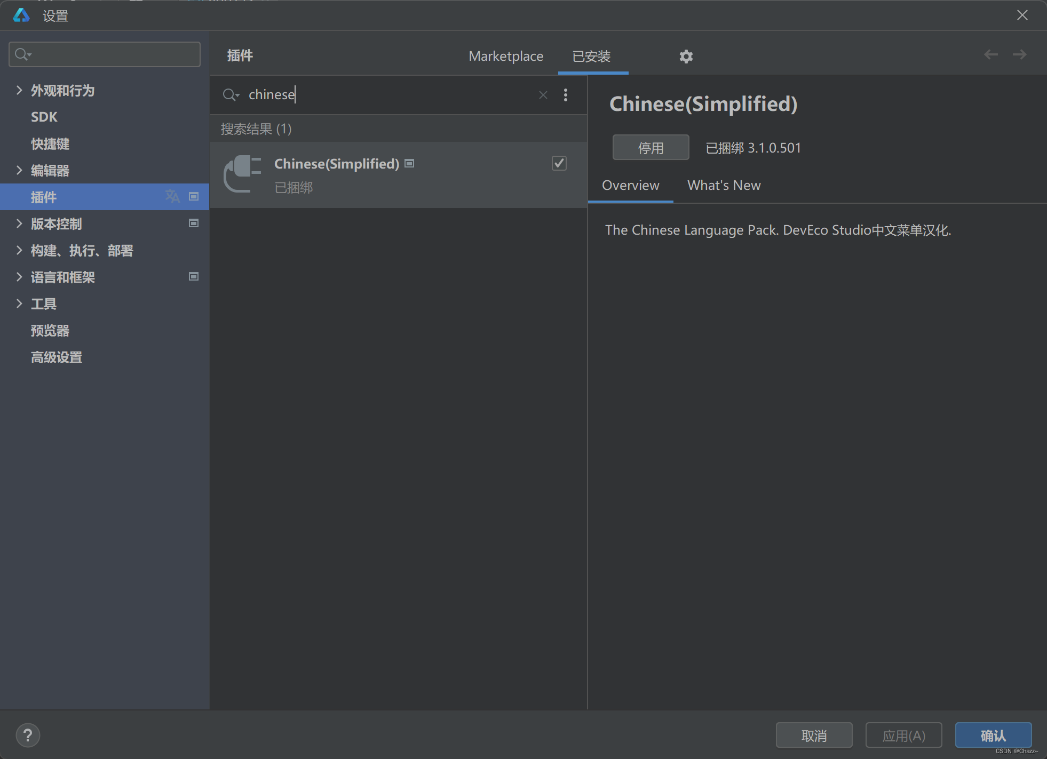The width and height of the screenshot is (1047, 759).
Task: Click the 确认 confirm button
Action: pyautogui.click(x=993, y=735)
